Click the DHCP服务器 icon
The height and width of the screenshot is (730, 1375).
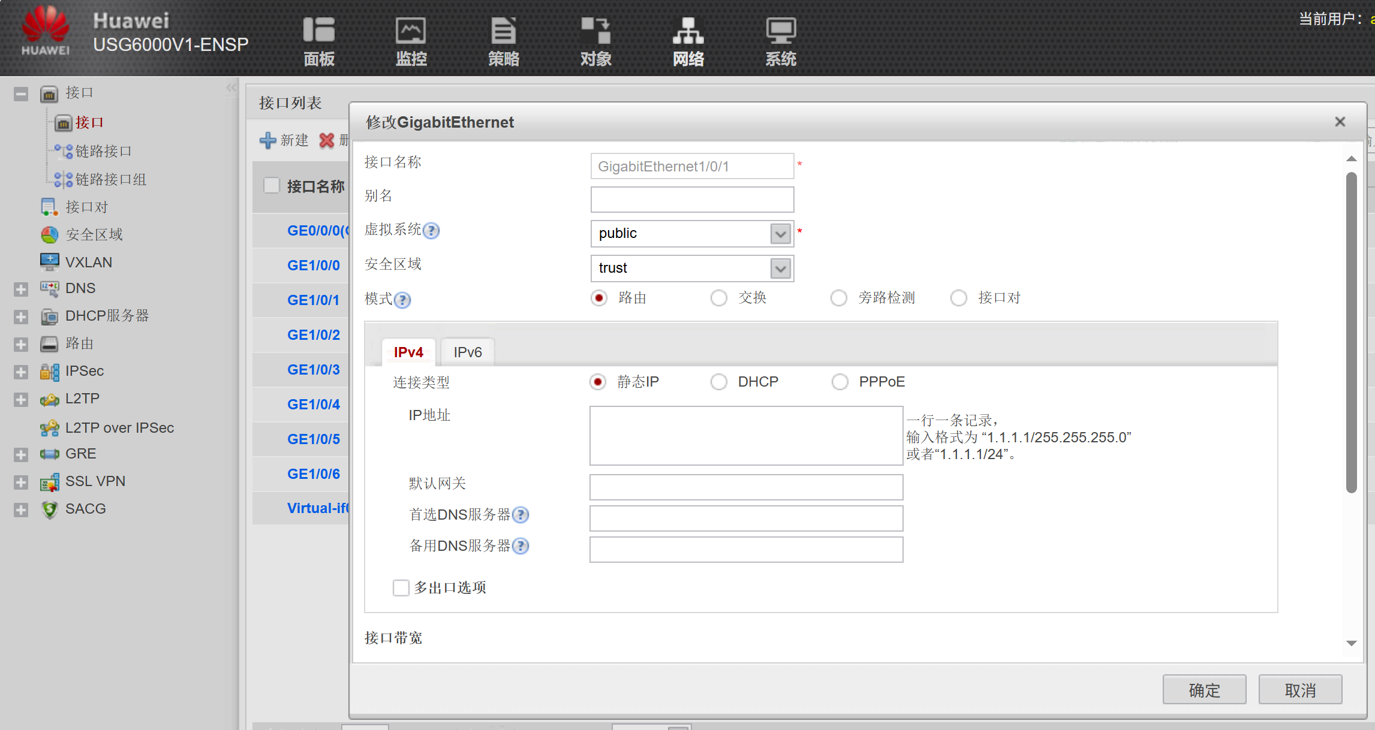tap(49, 316)
